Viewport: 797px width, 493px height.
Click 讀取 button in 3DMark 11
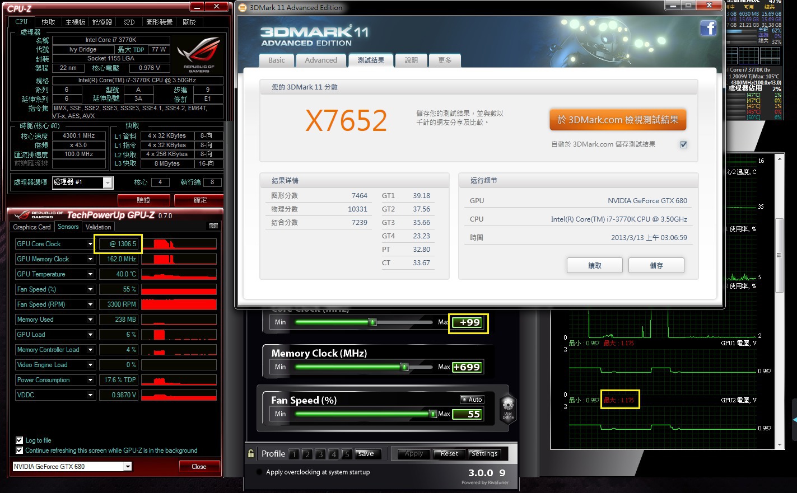coord(595,265)
